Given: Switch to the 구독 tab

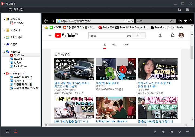Looking at the screenshot, I should pos(126,45).
